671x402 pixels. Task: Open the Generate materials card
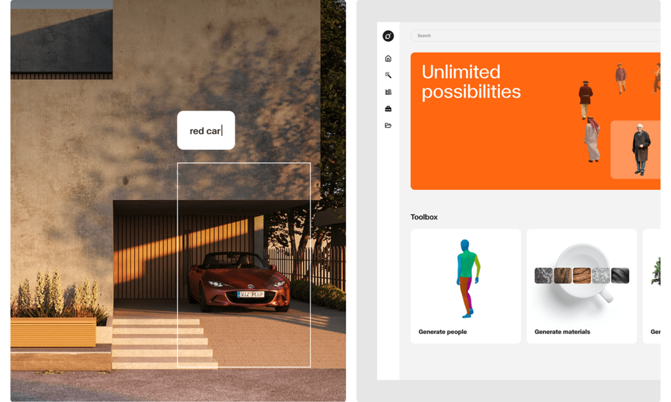(x=582, y=286)
